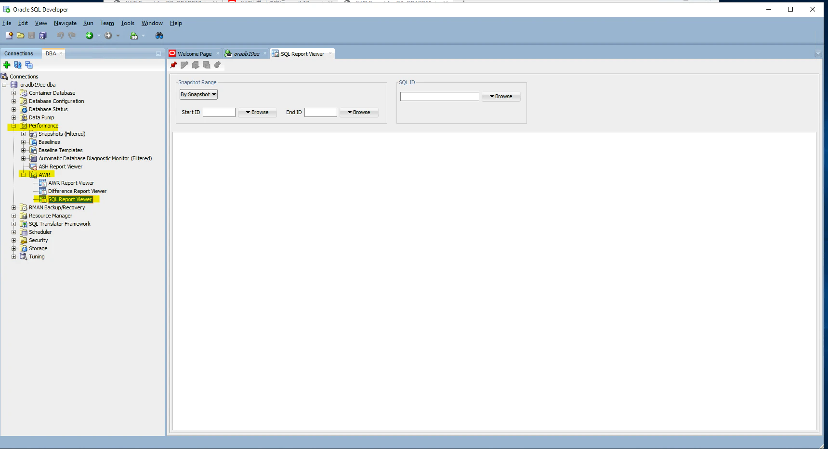Click the Refresh icon in DBA panel
The height and width of the screenshot is (449, 828).
click(18, 65)
